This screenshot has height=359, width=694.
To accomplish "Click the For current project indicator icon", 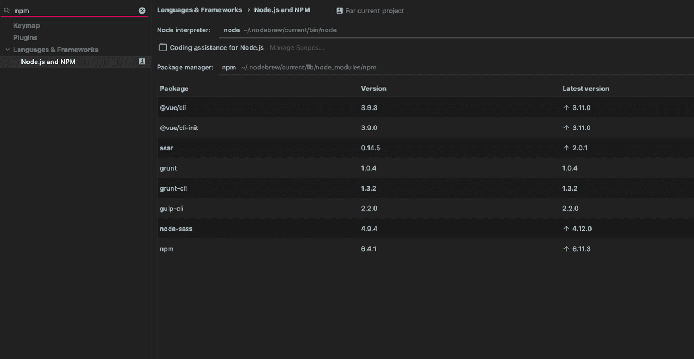I will tap(338, 10).
